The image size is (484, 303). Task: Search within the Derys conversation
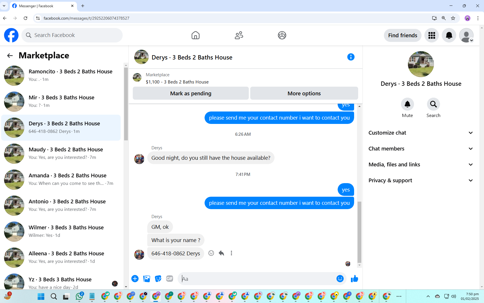433,104
